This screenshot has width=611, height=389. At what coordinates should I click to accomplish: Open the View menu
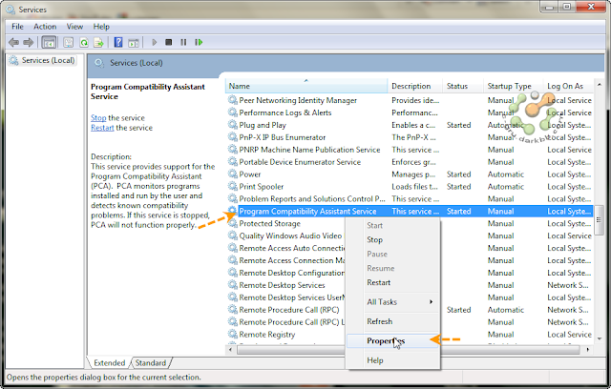(74, 27)
